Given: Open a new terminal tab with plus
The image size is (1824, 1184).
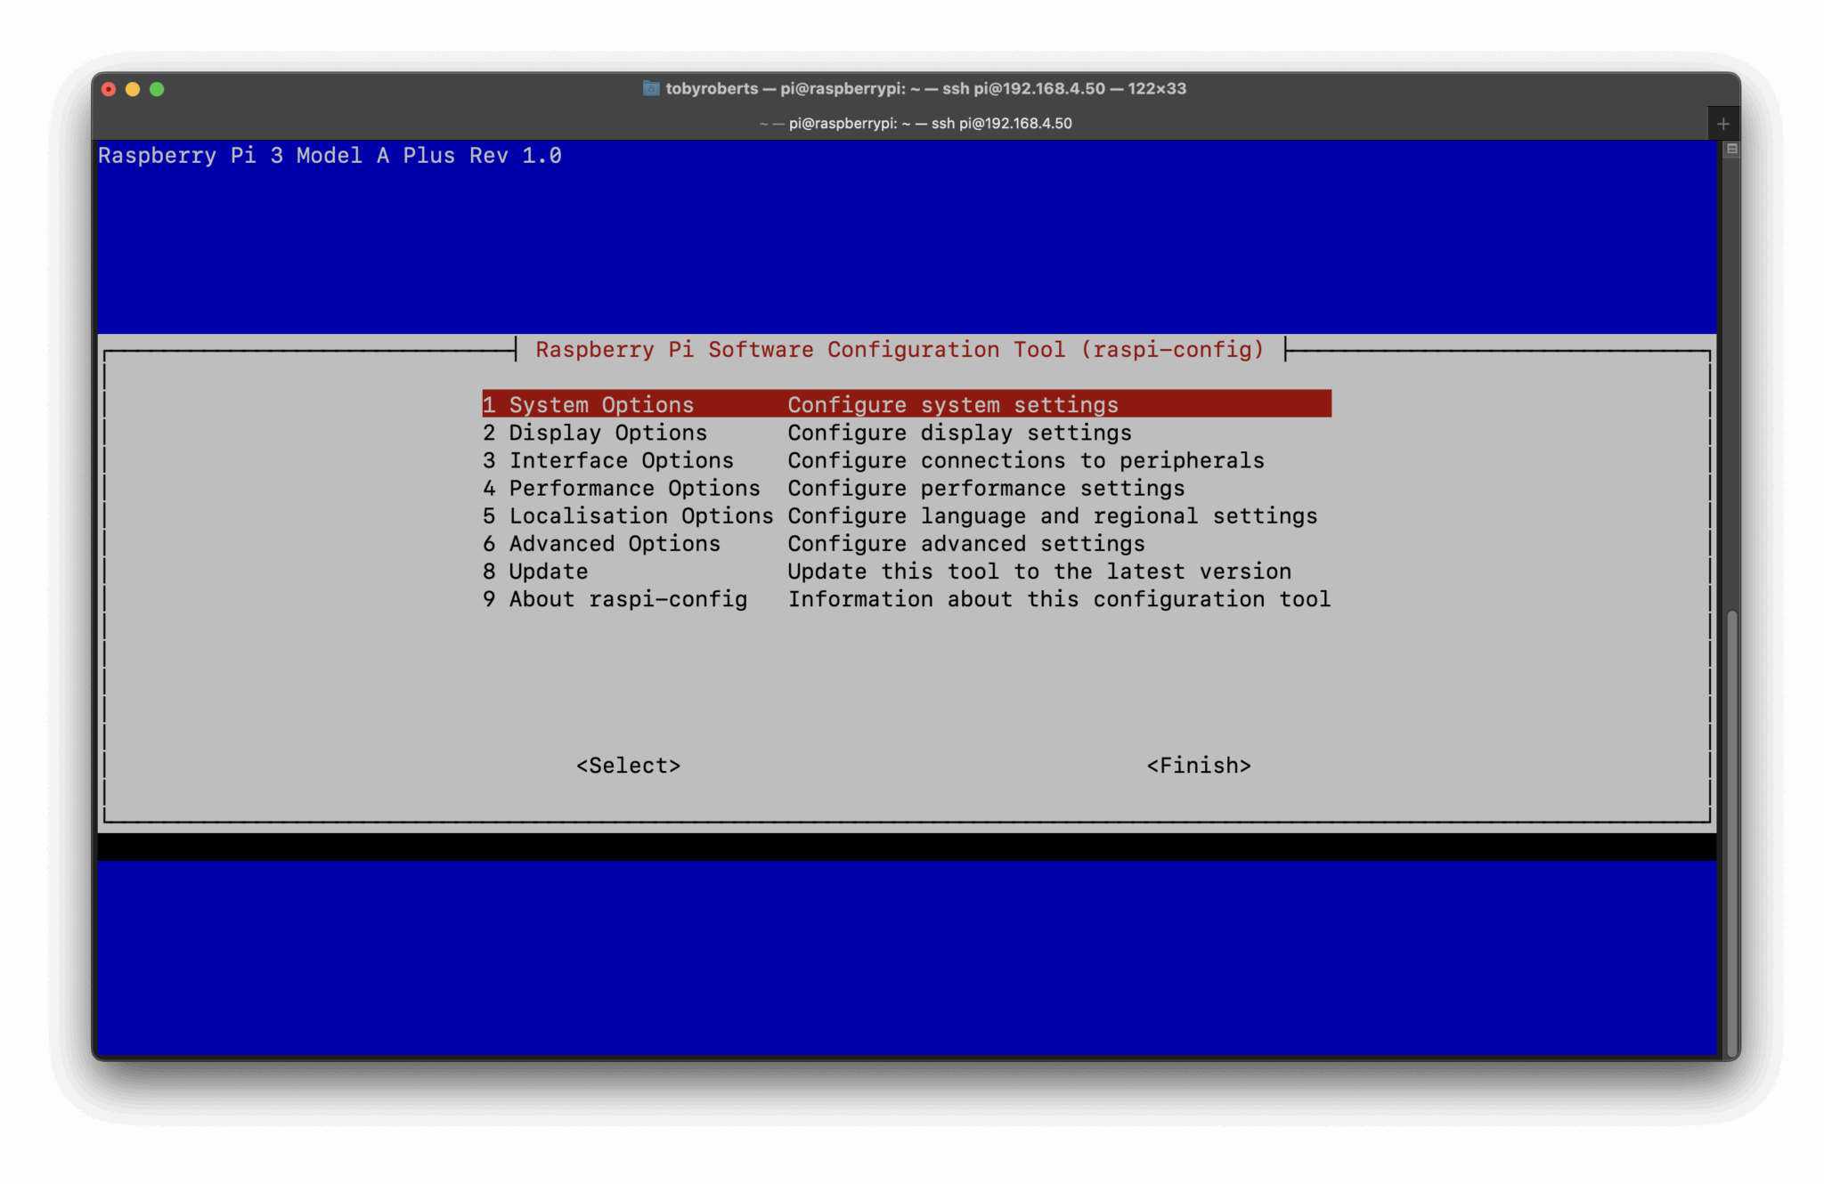Looking at the screenshot, I should click(1723, 124).
